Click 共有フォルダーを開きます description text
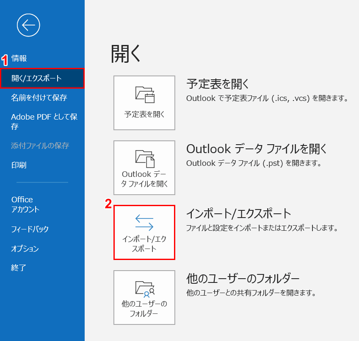The width and height of the screenshot is (359, 341). (x=251, y=293)
